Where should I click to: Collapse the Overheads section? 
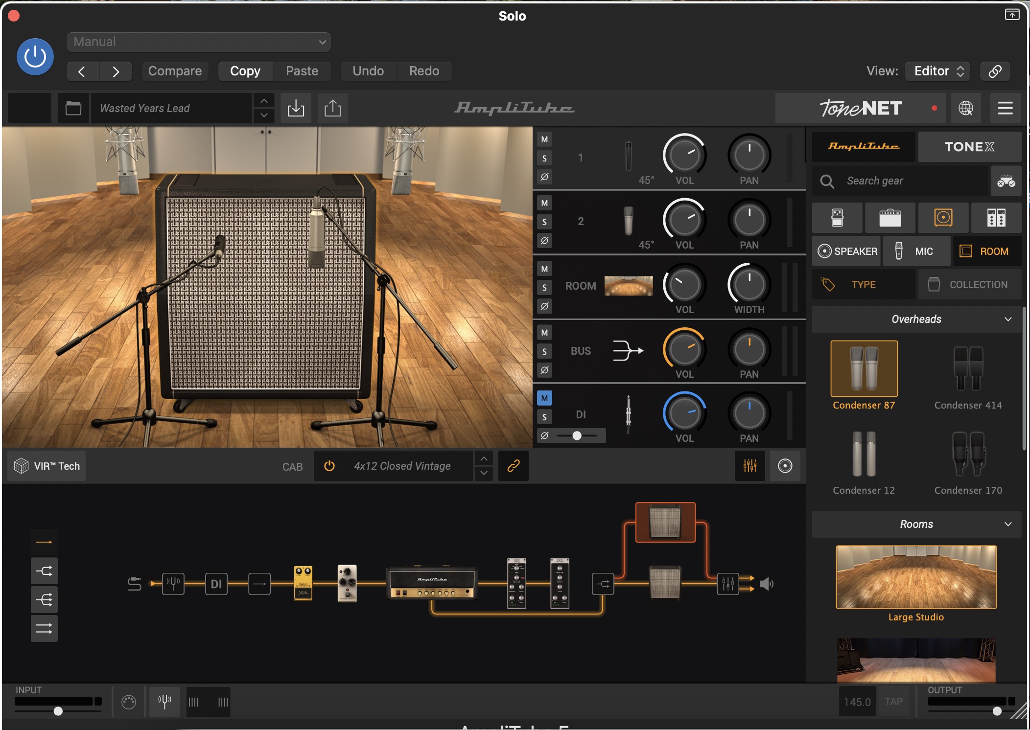[916, 319]
